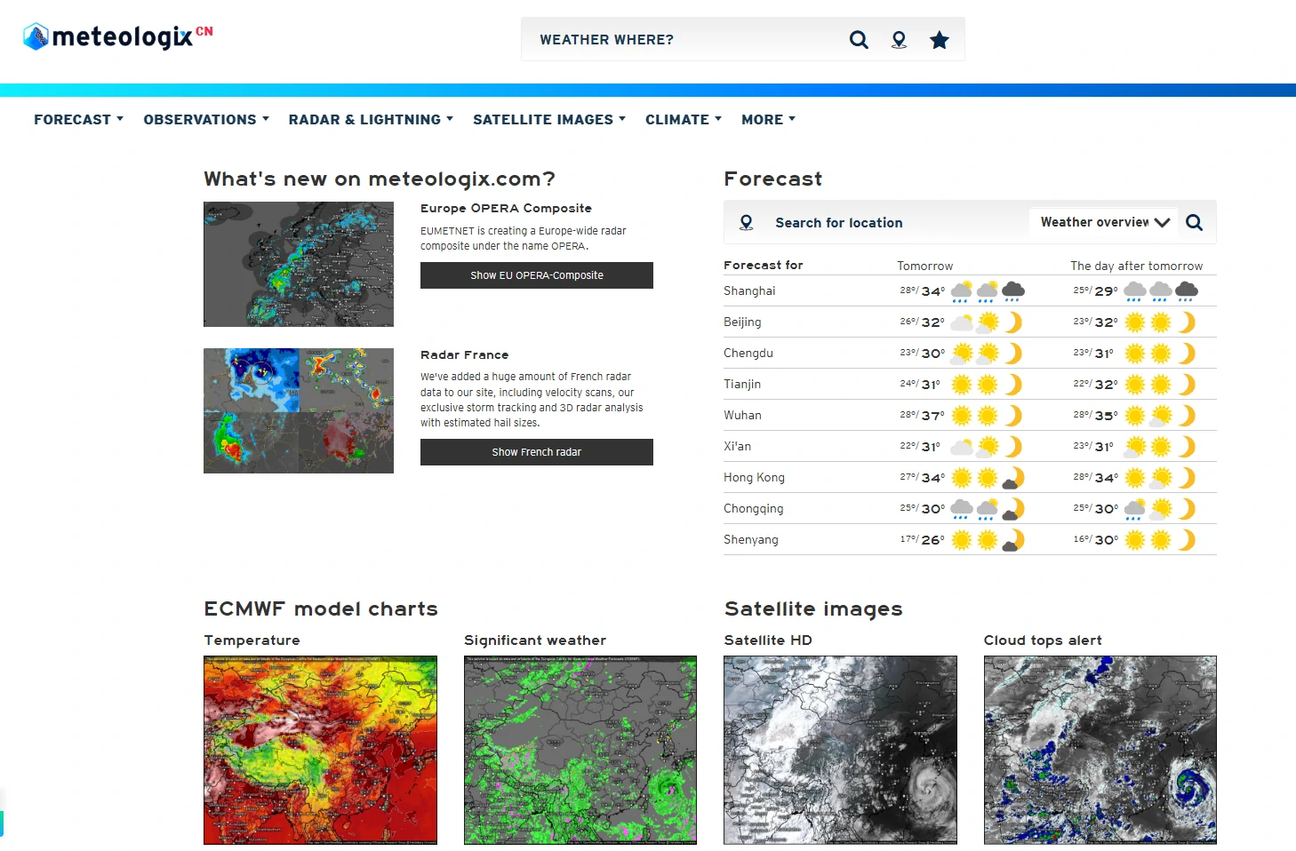Open the Chongqing forecast

click(x=754, y=508)
